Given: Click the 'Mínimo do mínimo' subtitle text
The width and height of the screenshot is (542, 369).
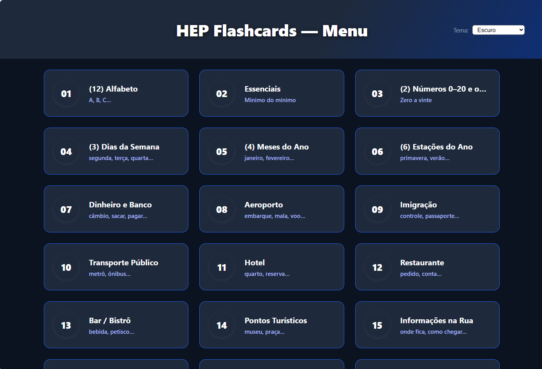Looking at the screenshot, I should click(x=270, y=100).
